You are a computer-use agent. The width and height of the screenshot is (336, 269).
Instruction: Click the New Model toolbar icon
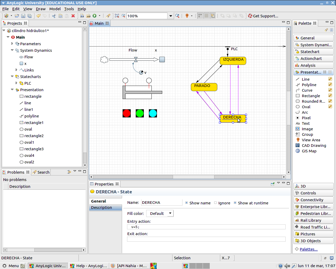tap(6, 16)
